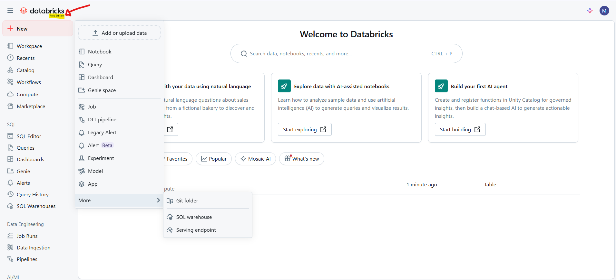Click the Data Engineering section header
Image resolution: width=616 pixels, height=280 pixels.
pyautogui.click(x=25, y=224)
